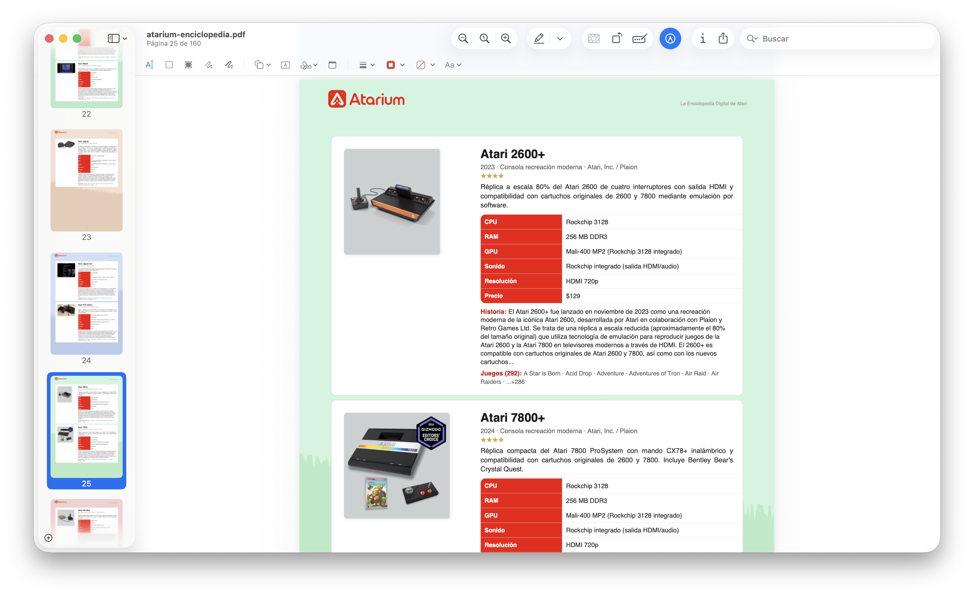Image resolution: width=974 pixels, height=597 pixels.
Task: Click the Atari 2600+ star rating
Action: [x=492, y=176]
